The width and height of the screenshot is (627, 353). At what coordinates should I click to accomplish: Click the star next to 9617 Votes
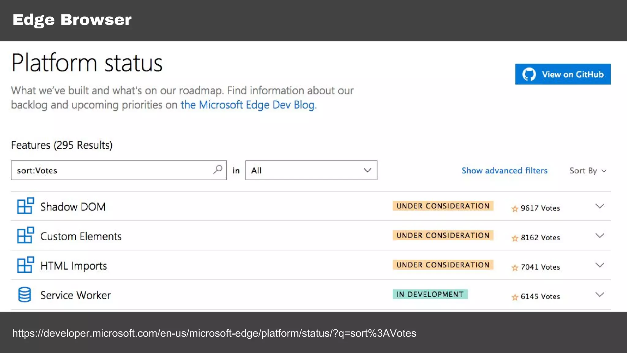515,209
